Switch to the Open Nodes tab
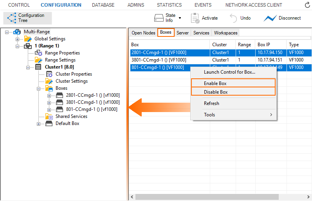Viewport: 312px width, 201px height. pos(143,33)
